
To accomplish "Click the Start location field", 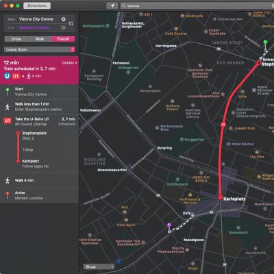I will coord(36,19).
